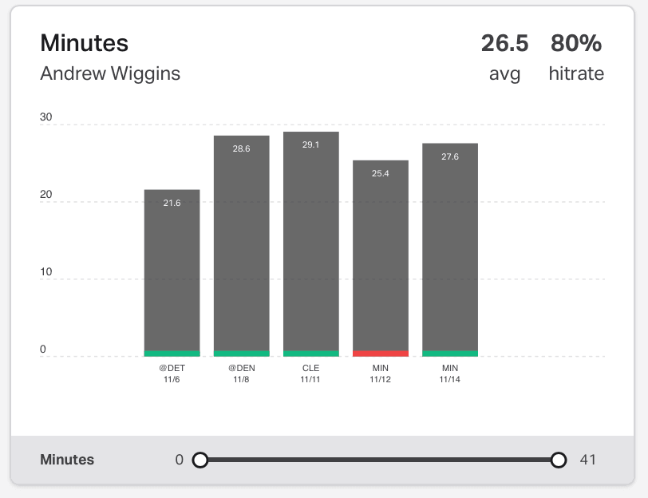648x498 pixels.
Task: Click the Minutes chart title
Action: click(x=85, y=43)
